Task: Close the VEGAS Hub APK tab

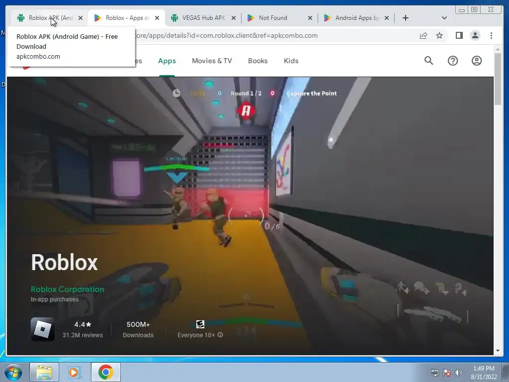Action: pos(234,18)
